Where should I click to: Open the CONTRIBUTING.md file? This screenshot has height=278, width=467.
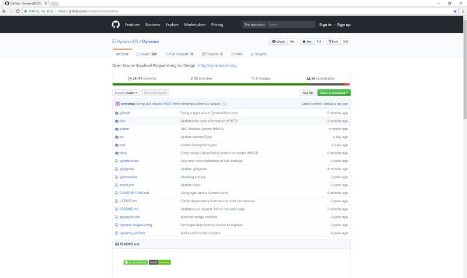(134, 193)
